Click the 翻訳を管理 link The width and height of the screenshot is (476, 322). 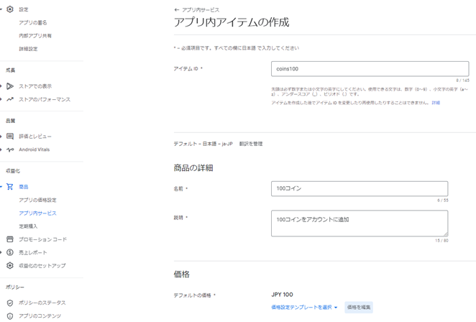(251, 144)
